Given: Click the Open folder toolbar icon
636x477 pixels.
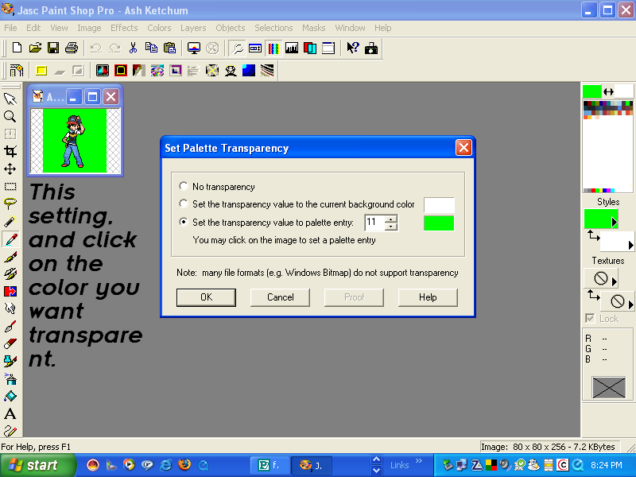Looking at the screenshot, I should coord(35,48).
